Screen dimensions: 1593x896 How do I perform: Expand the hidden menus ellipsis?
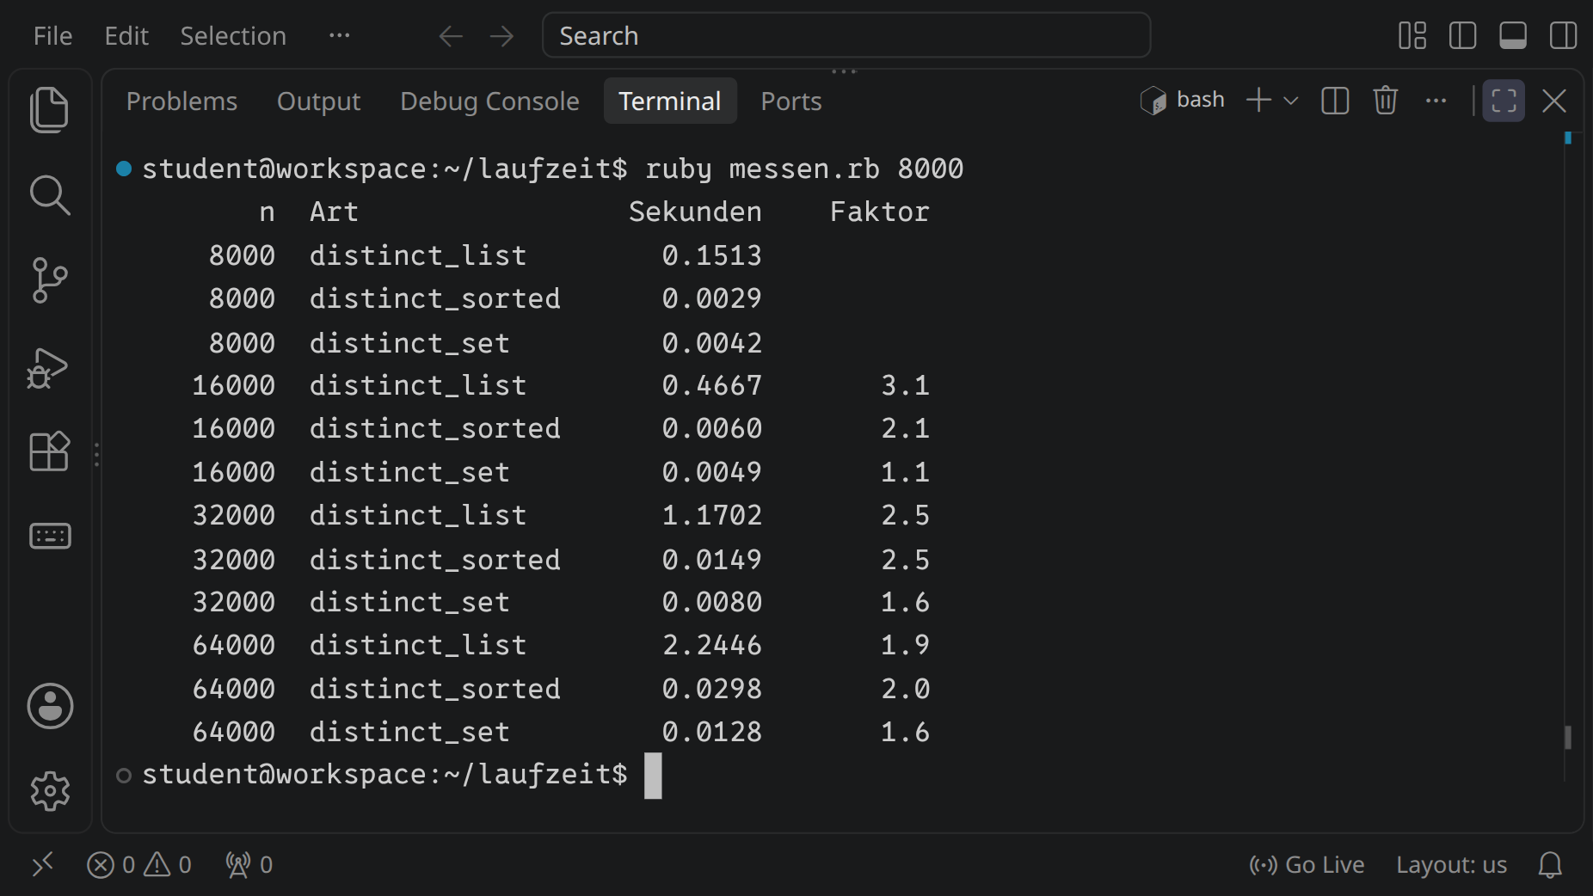340,36
